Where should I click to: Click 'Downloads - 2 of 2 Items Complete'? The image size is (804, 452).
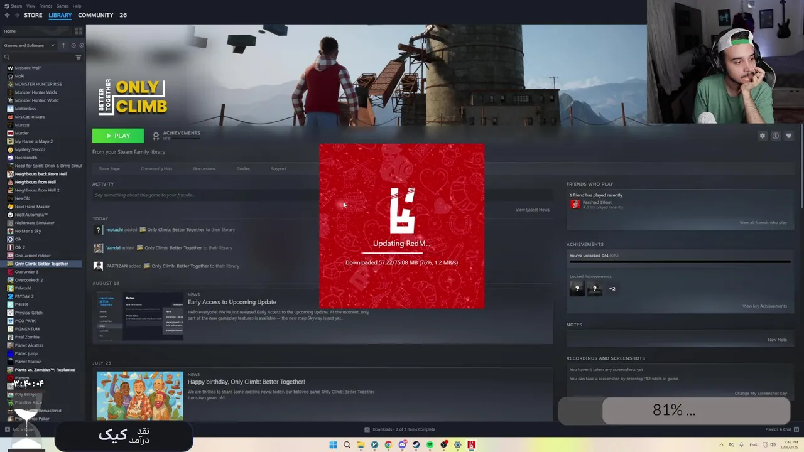[403, 429]
